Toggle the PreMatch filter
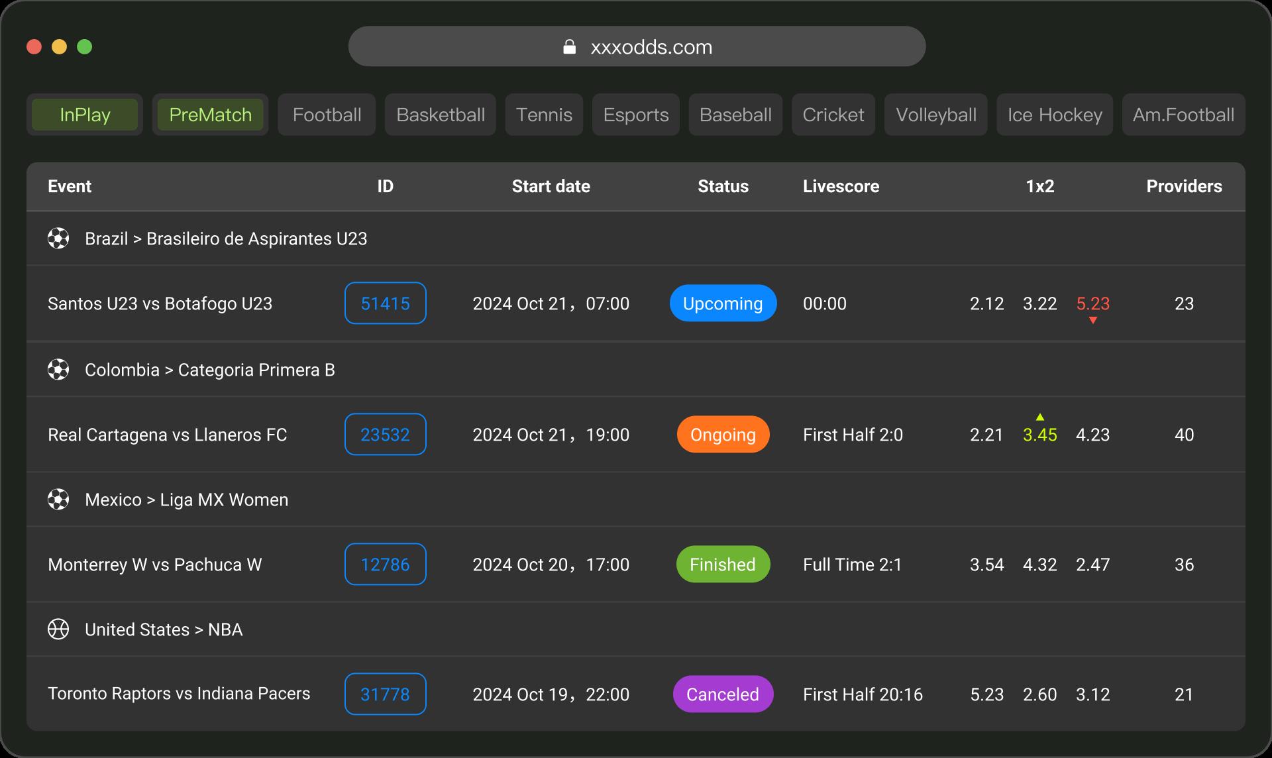The image size is (1272, 758). (210, 115)
